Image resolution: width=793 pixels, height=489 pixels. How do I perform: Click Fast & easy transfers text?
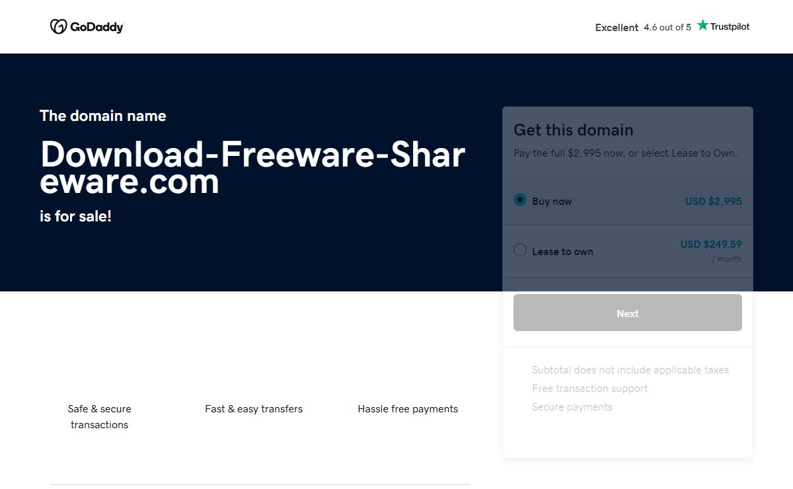coord(254,409)
